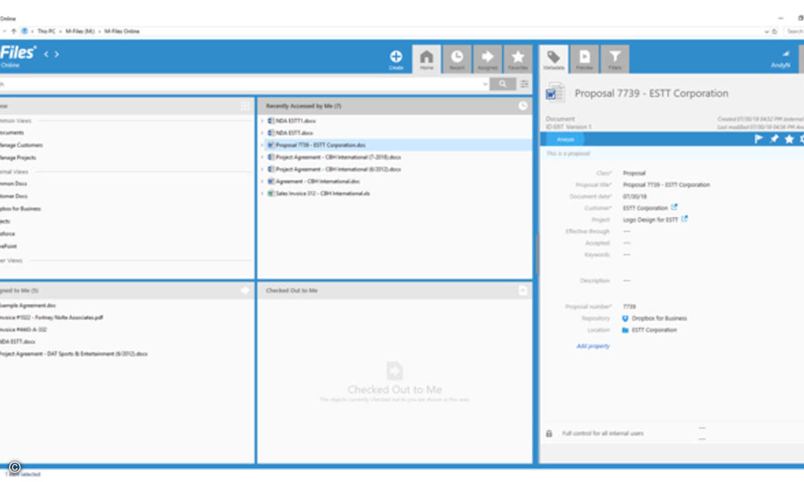Click the Add property link
Screen dimensions: 804x482
coord(593,346)
